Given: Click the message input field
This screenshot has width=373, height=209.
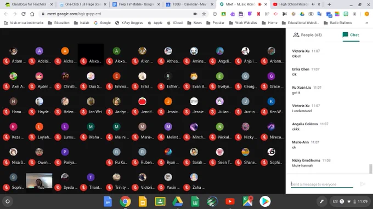Looking at the screenshot, I should (322, 184).
